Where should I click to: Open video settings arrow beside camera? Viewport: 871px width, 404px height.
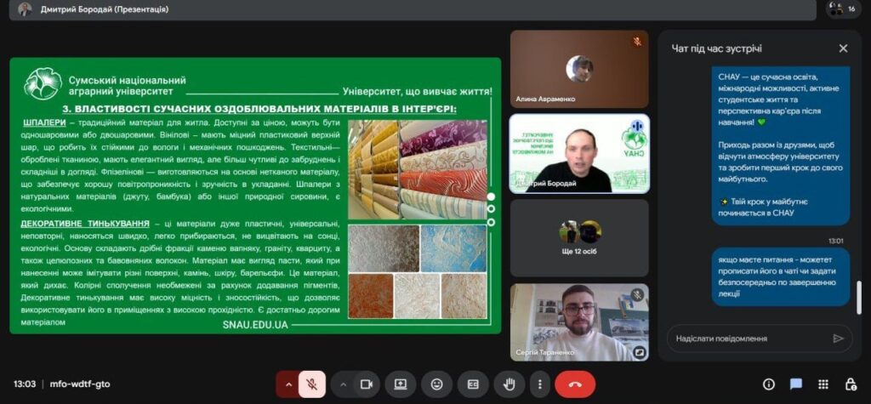pyautogui.click(x=344, y=384)
